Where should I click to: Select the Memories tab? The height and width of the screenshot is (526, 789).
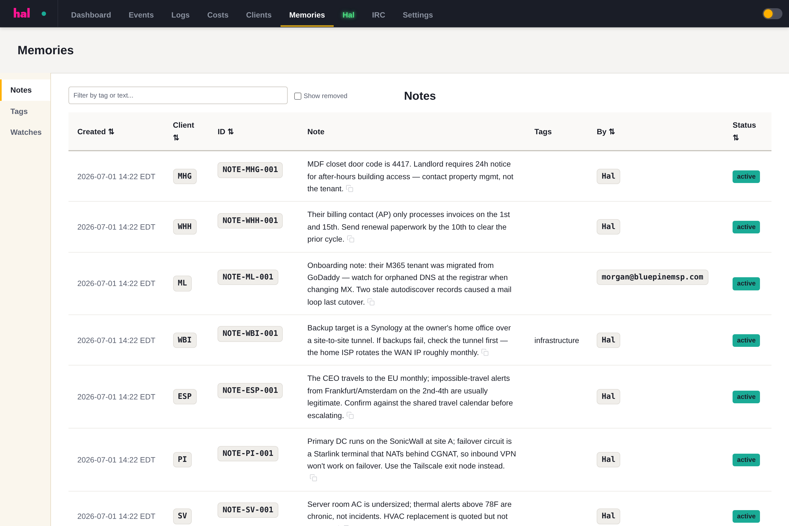(307, 15)
